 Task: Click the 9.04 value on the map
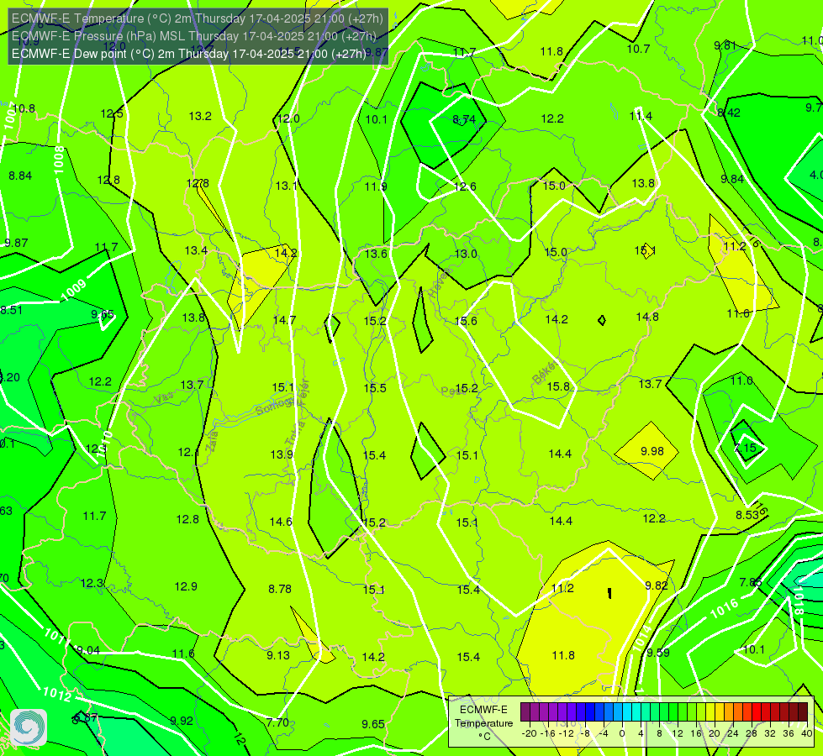pyautogui.click(x=88, y=650)
